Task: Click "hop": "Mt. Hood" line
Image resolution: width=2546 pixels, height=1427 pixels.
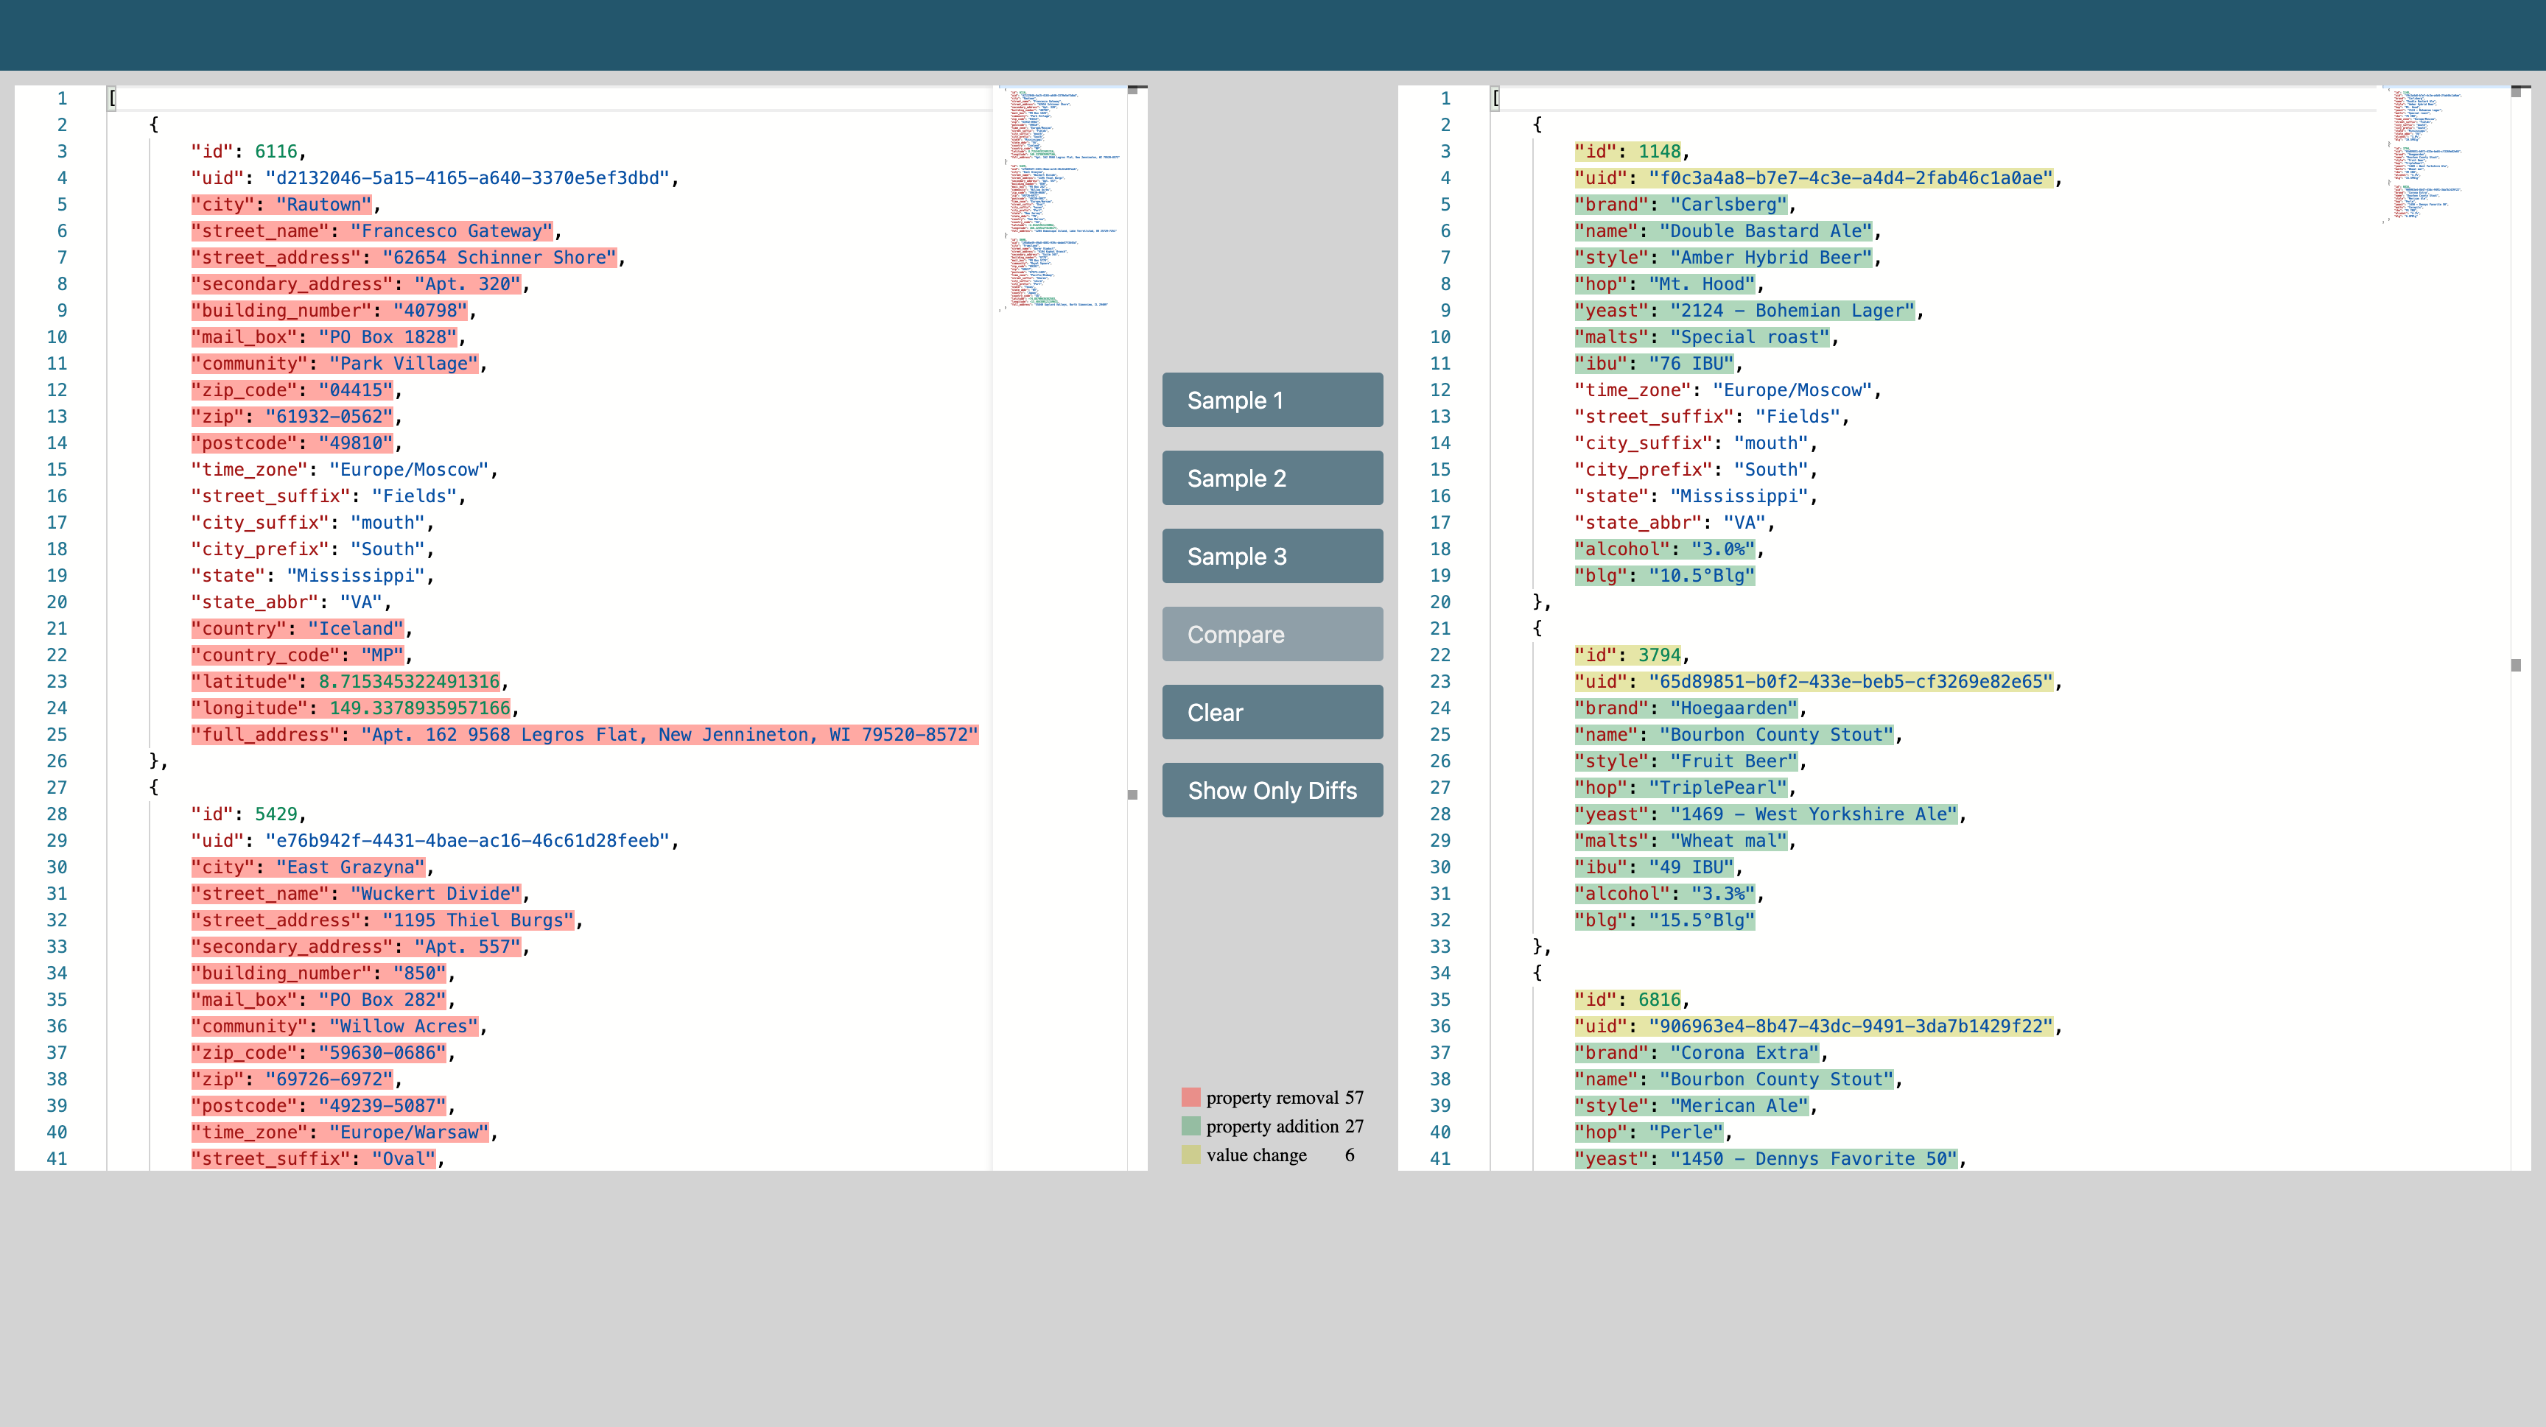Action: [x=1666, y=284]
